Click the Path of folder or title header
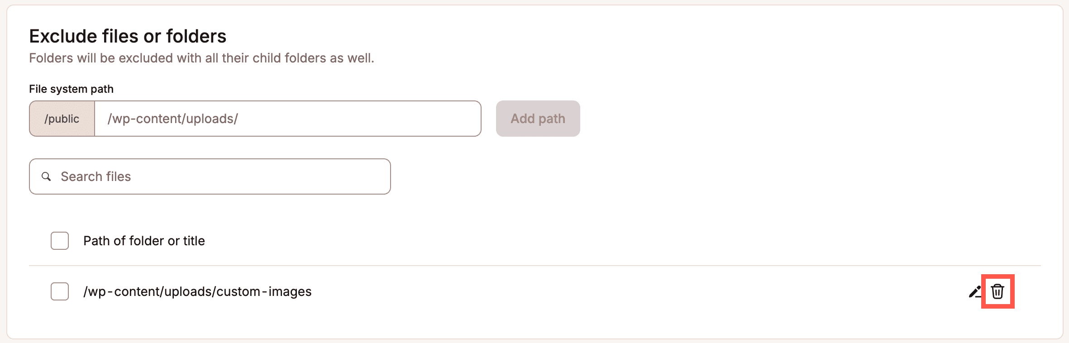This screenshot has height=343, width=1069. coord(144,241)
